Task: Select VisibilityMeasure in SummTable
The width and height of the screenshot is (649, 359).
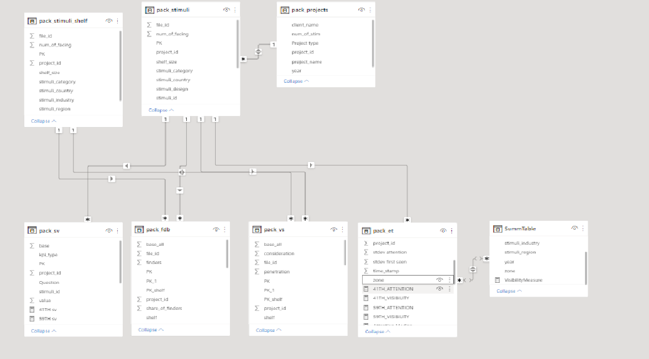Action: (x=523, y=281)
